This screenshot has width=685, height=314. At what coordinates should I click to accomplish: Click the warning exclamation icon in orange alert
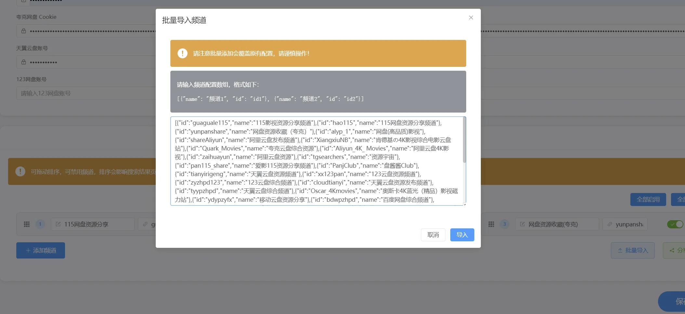[x=182, y=53]
